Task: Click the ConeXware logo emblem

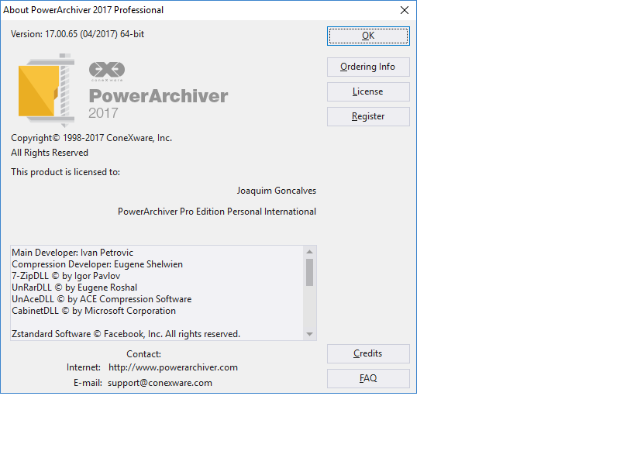Action: point(107,71)
